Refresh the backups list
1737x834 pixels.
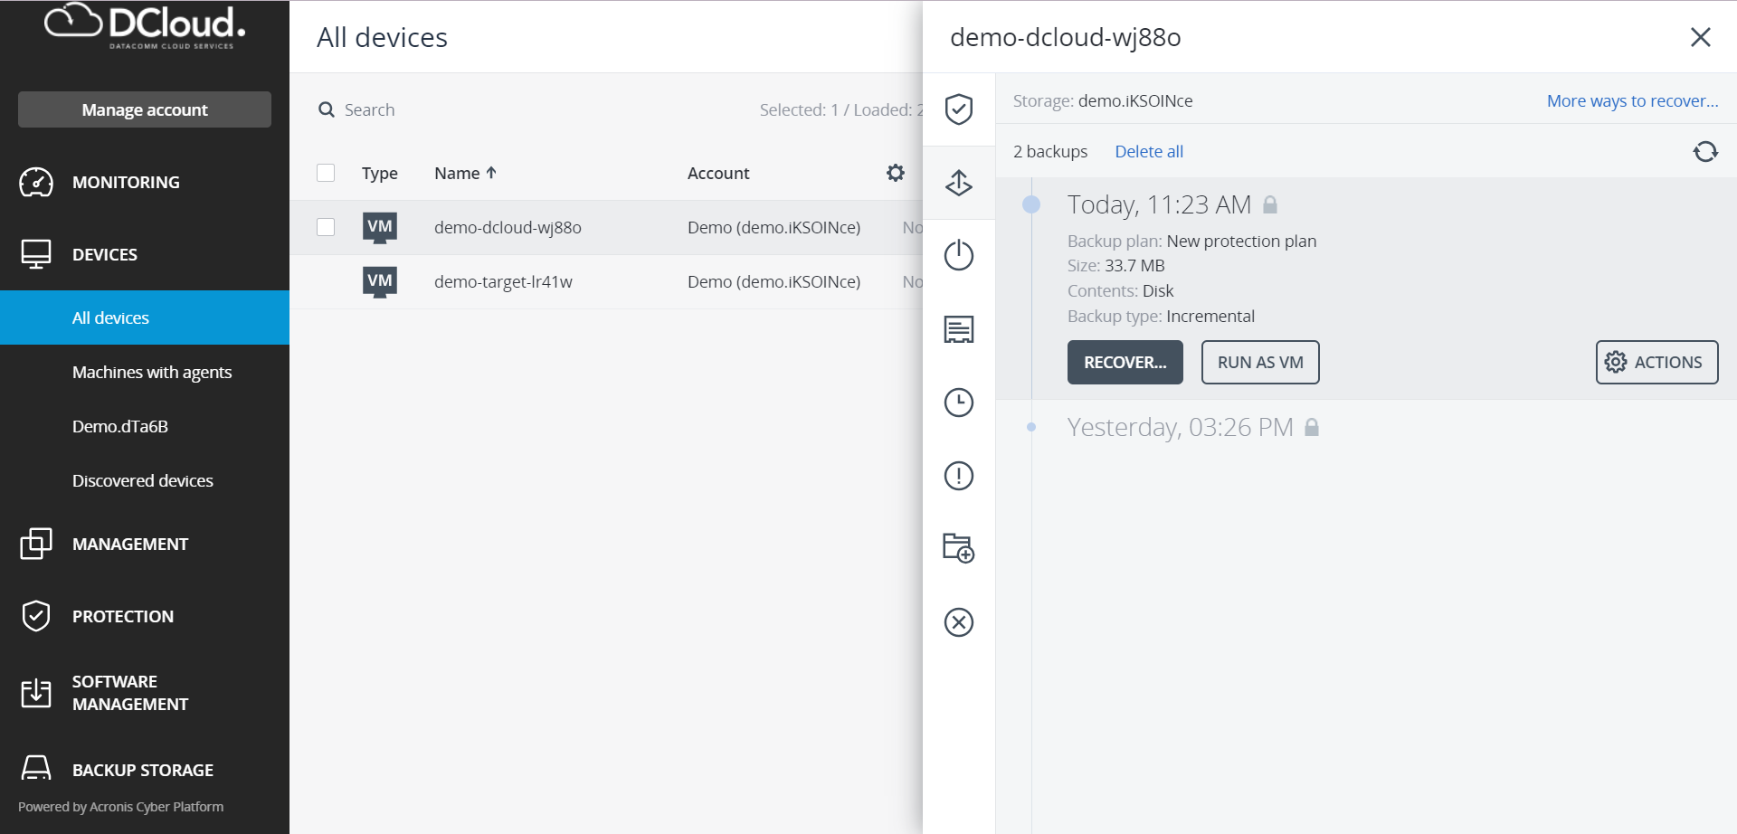1705,152
